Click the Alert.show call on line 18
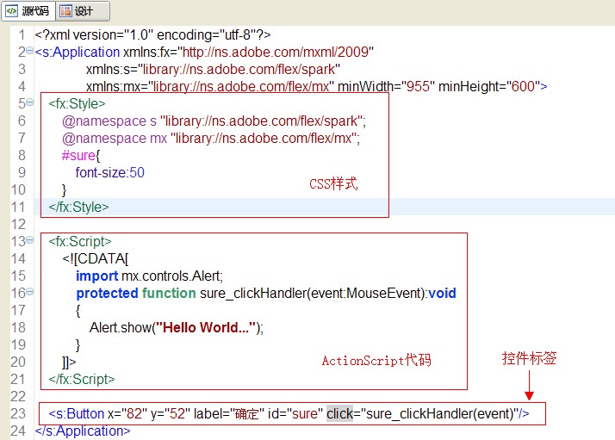 (177, 327)
